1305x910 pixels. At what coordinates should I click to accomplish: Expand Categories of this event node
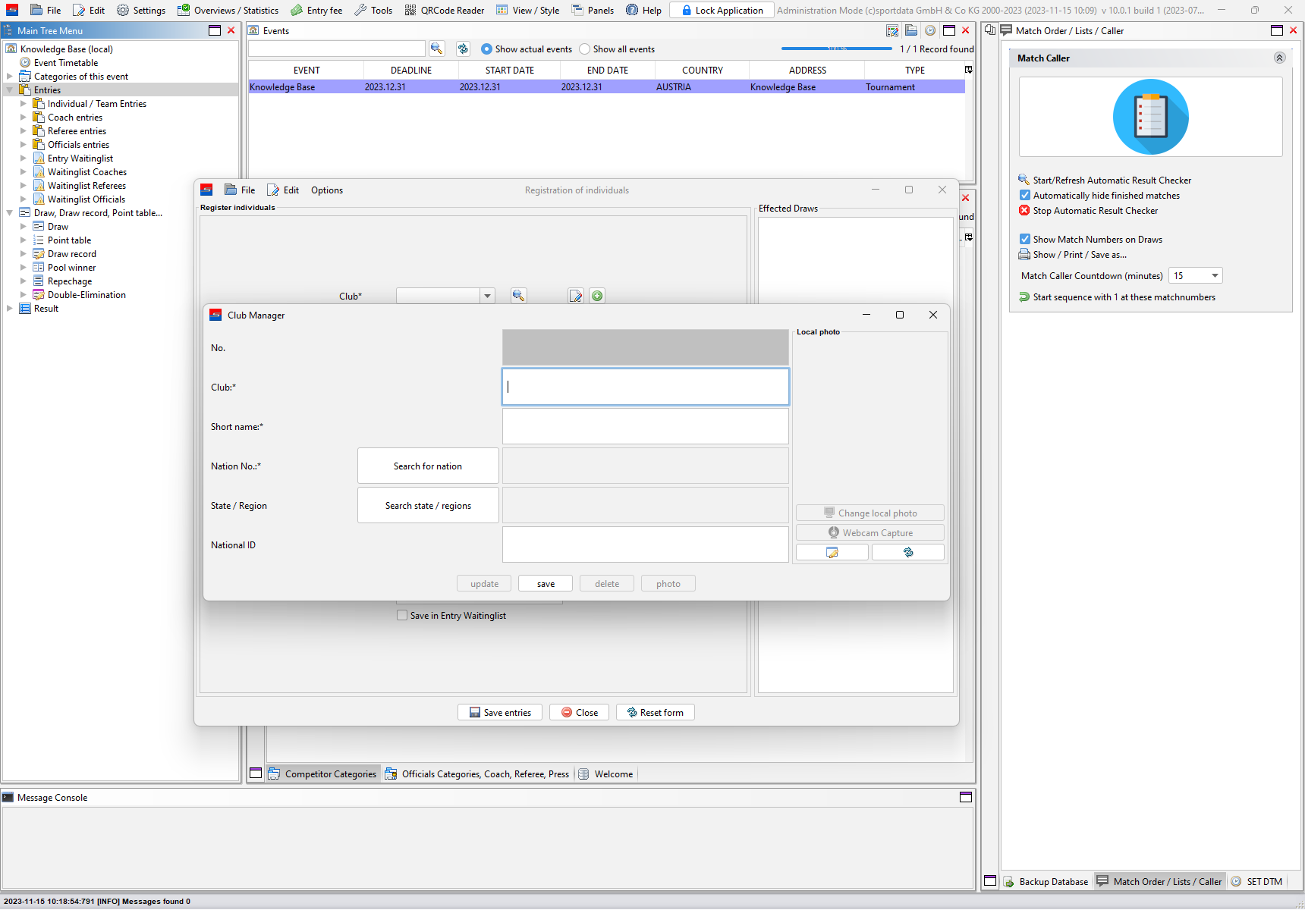tap(9, 77)
